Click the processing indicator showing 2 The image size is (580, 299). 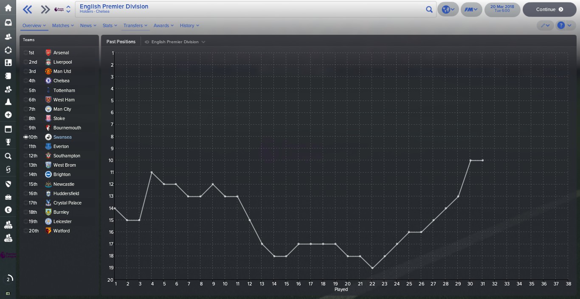8,279
